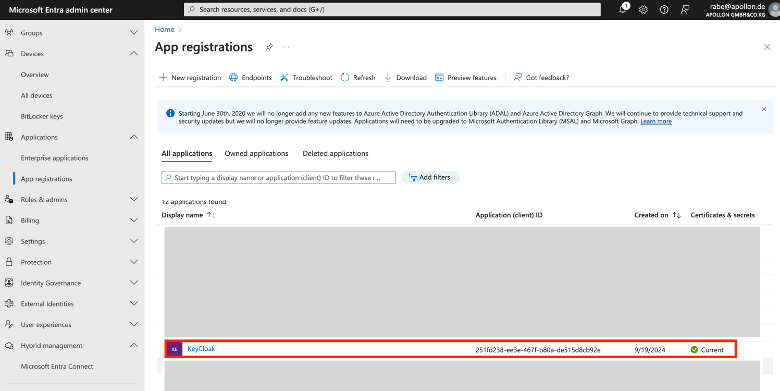Close the App registrations blade
The image size is (780, 391).
pos(767,47)
